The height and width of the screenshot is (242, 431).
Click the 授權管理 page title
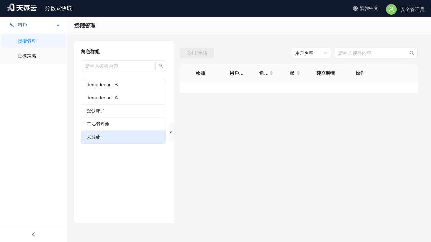pyautogui.click(x=85, y=26)
